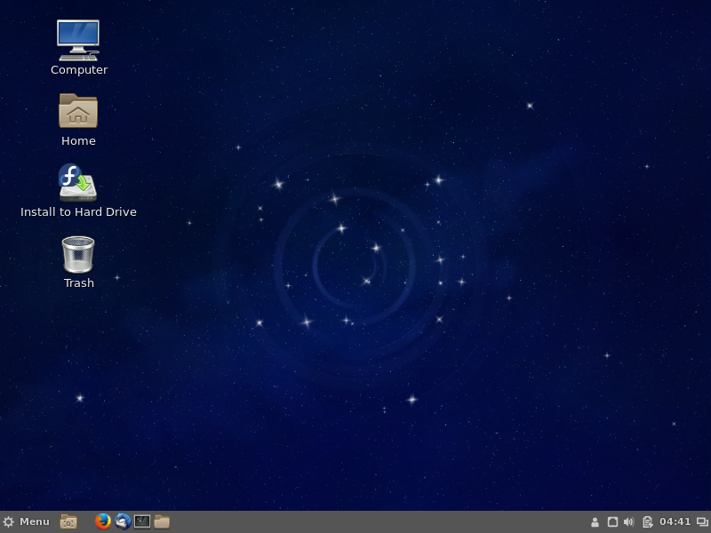Toggle show desktop in the panel

pos(68,521)
